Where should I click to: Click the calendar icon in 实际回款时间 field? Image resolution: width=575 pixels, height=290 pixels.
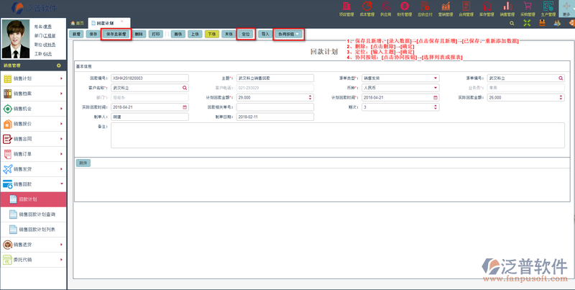pyautogui.click(x=185, y=107)
